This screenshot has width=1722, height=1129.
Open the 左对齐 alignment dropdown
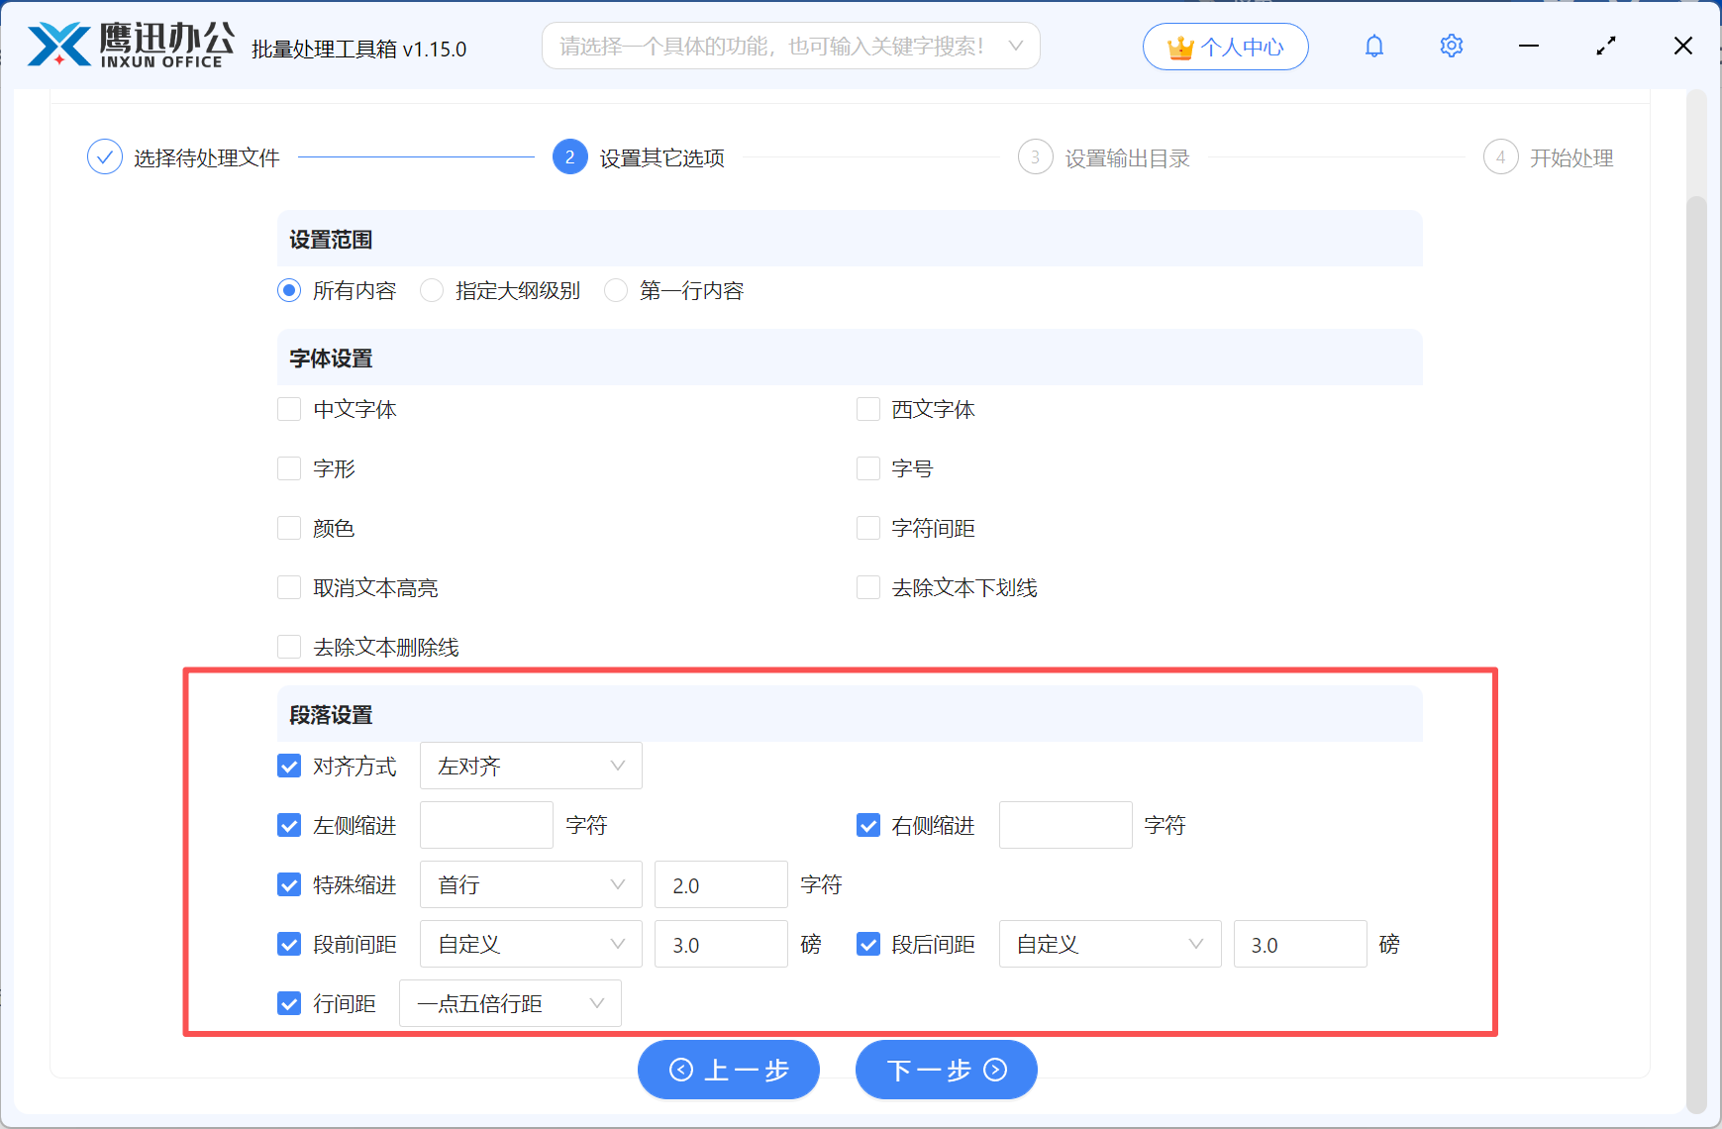coord(531,766)
